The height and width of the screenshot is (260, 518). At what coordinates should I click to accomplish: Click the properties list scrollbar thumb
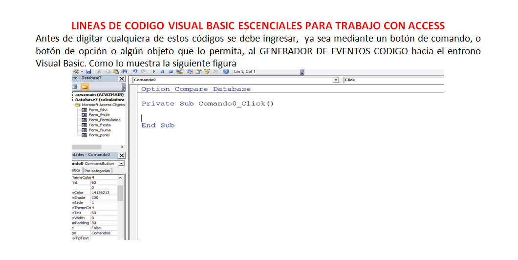120,193
